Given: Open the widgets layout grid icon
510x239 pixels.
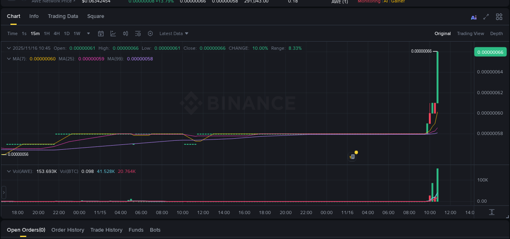Looking at the screenshot, I should (499, 17).
